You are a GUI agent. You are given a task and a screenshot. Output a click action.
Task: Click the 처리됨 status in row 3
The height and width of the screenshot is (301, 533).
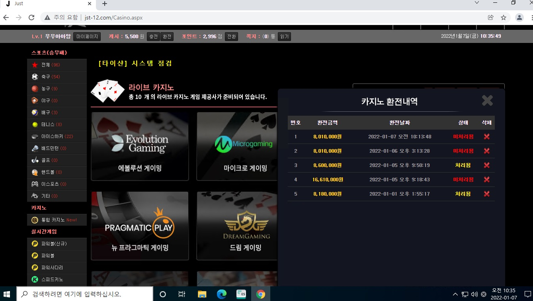tap(463, 165)
